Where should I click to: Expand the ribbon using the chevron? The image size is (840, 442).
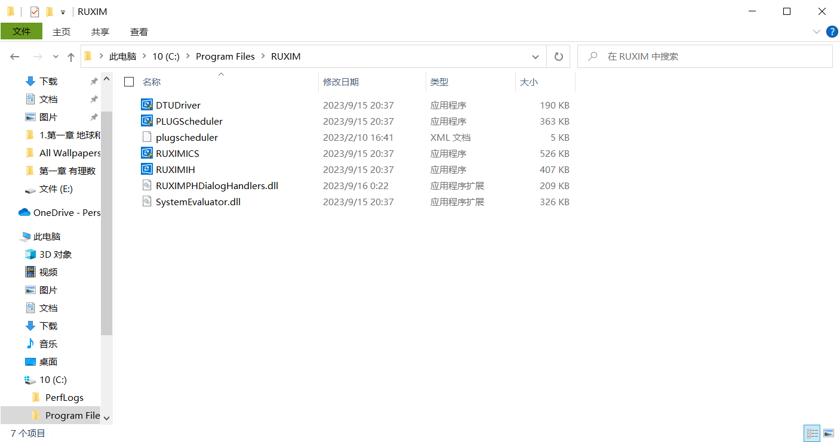[x=817, y=32]
